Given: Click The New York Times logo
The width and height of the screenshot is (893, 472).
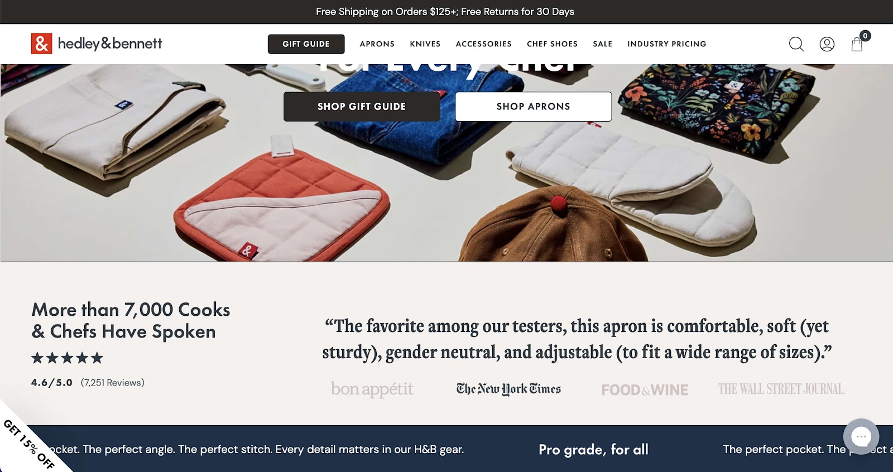Looking at the screenshot, I should tap(508, 389).
